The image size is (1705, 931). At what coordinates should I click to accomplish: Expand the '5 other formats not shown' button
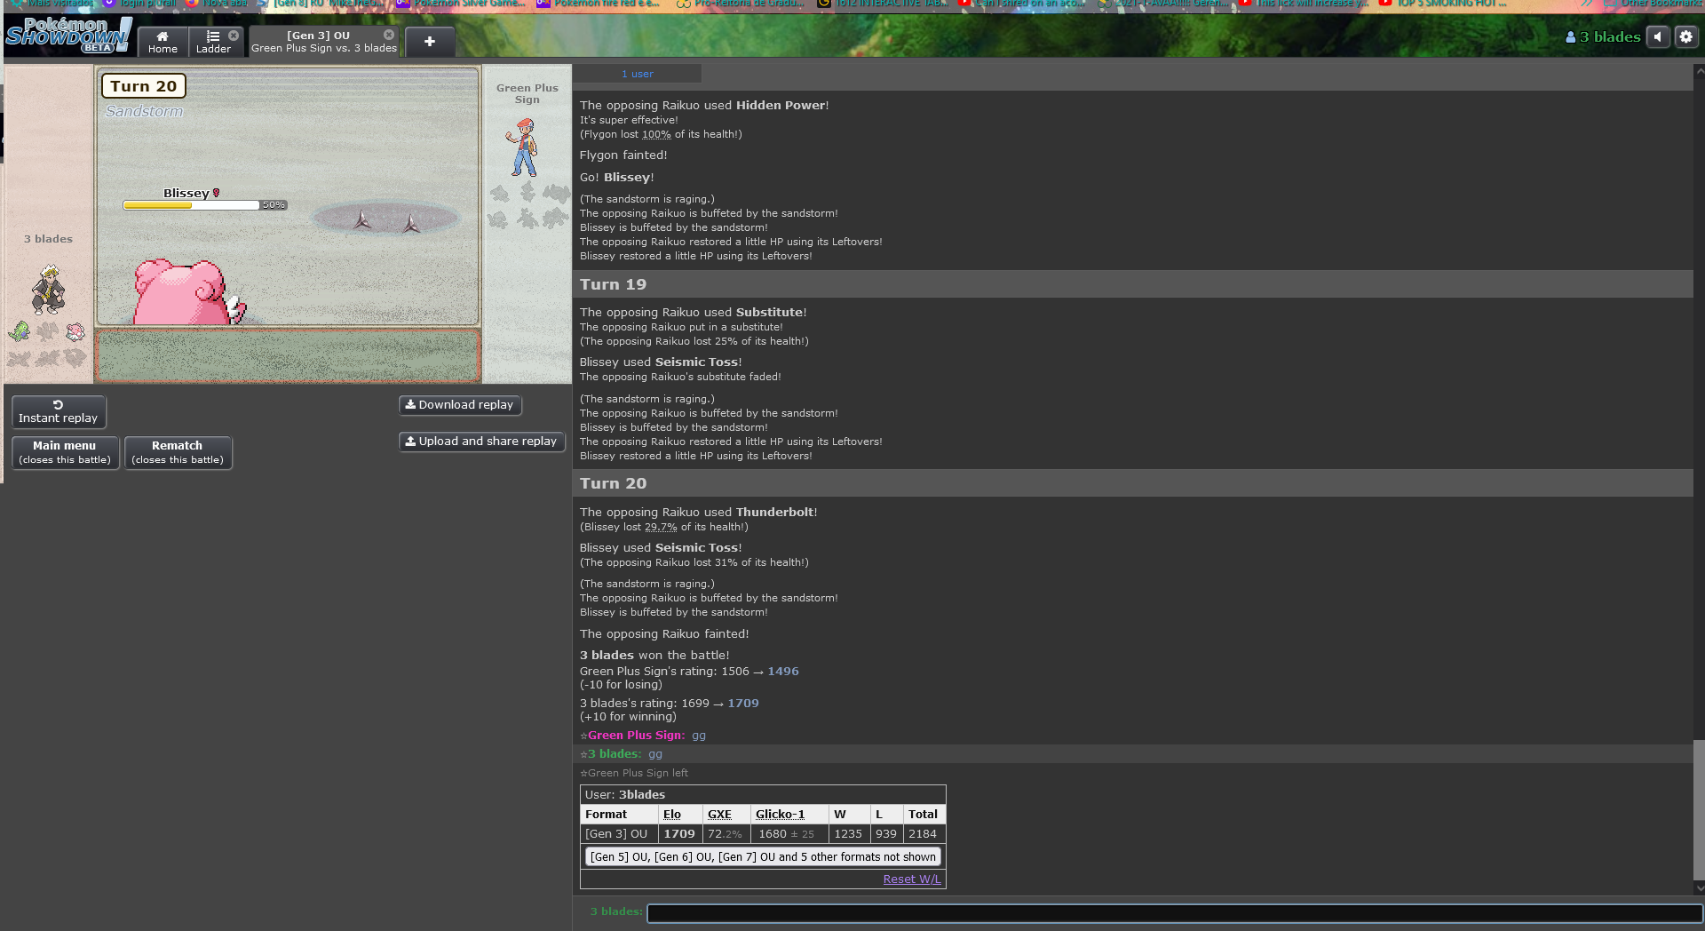(x=763, y=857)
